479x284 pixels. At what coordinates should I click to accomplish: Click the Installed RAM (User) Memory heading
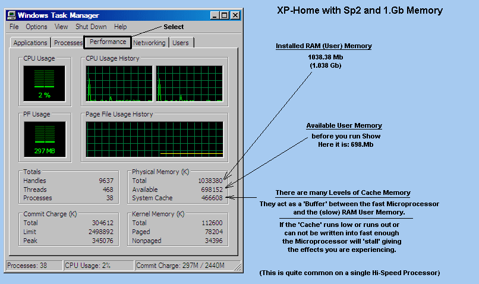pos(324,46)
